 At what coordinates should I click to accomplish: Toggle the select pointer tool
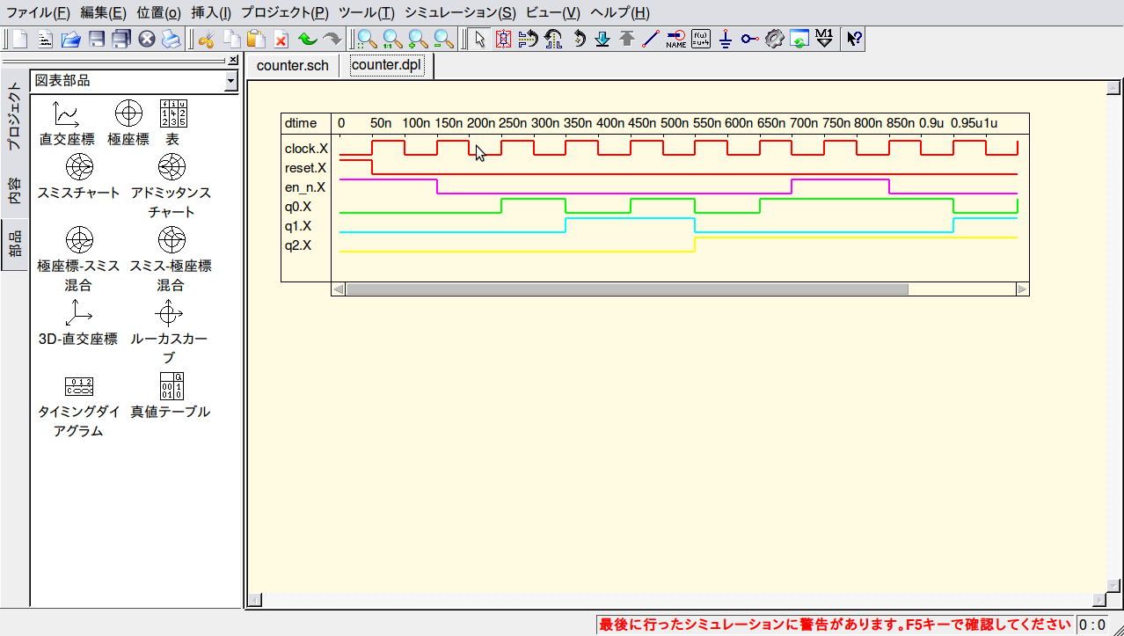tap(478, 39)
